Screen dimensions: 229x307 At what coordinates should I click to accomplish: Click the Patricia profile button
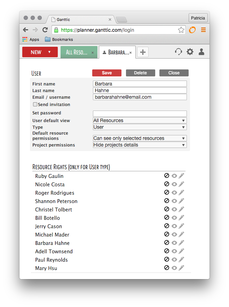[198, 18]
